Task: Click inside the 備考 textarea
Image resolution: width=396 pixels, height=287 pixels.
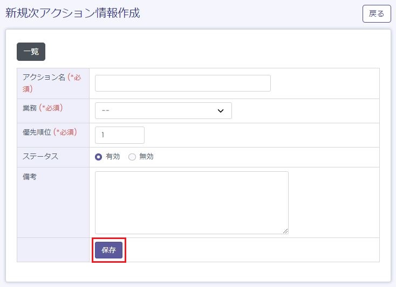Action: pos(191,202)
